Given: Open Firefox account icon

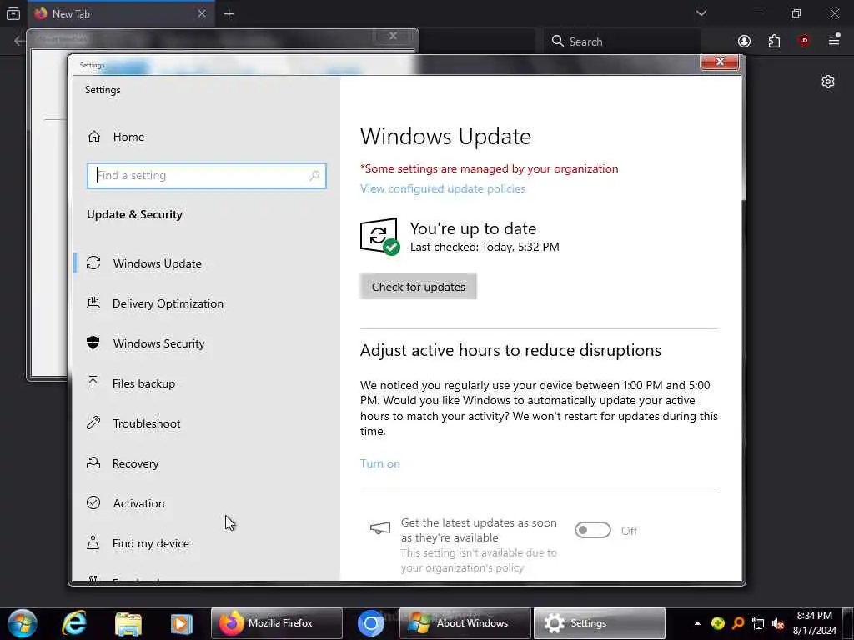Looking at the screenshot, I should tap(744, 41).
